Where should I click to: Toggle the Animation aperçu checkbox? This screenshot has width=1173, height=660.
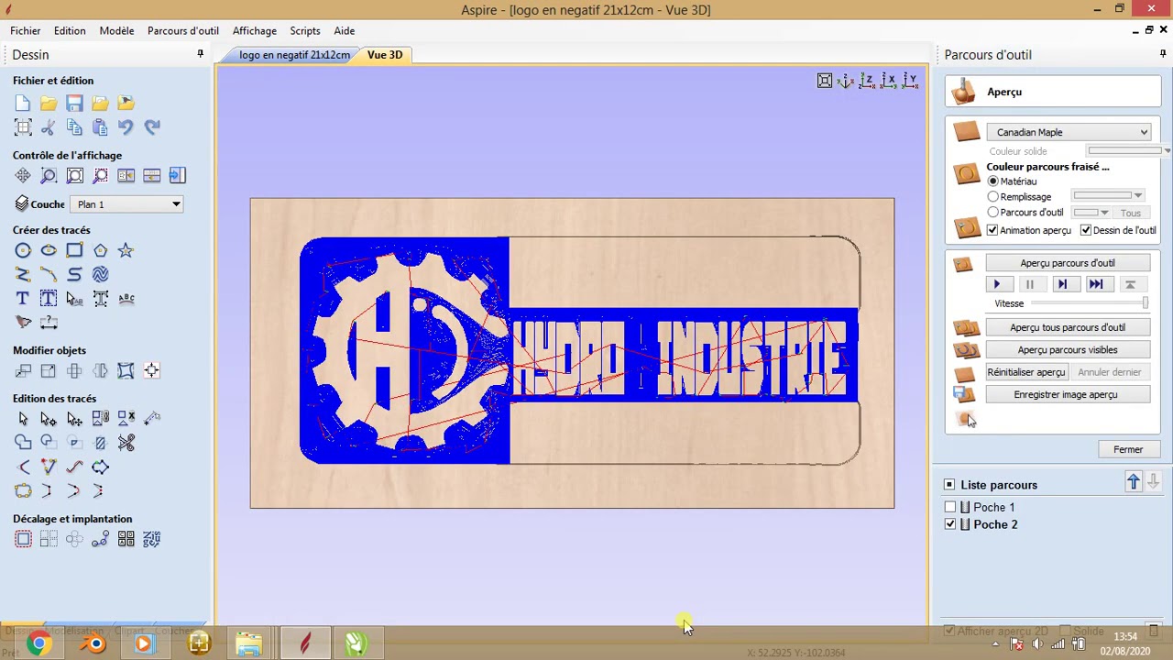(992, 230)
